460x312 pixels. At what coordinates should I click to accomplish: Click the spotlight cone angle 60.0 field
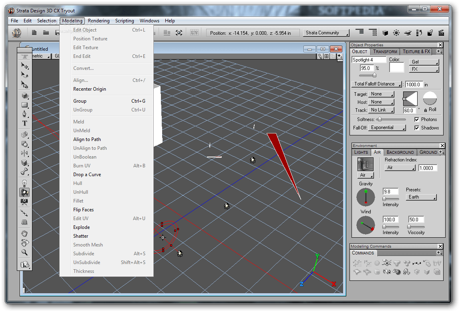(x=410, y=110)
